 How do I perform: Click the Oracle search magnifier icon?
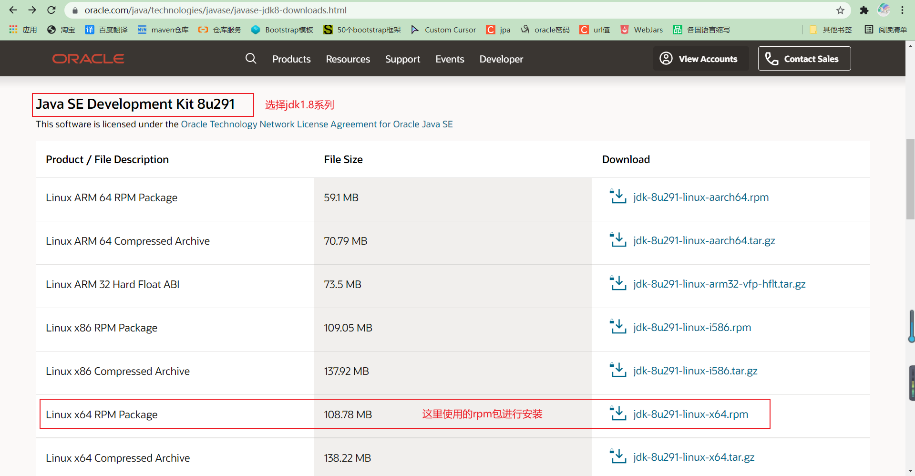251,59
